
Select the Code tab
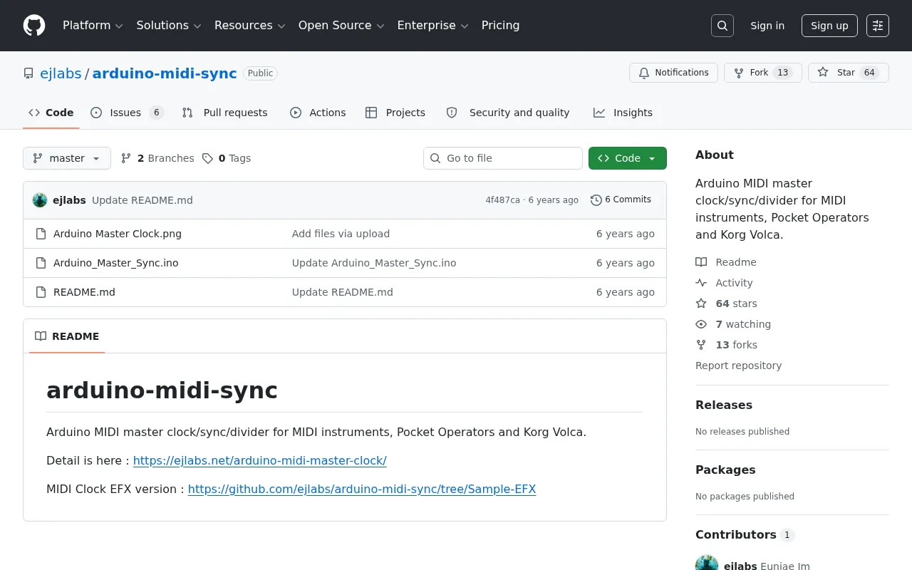click(x=51, y=113)
